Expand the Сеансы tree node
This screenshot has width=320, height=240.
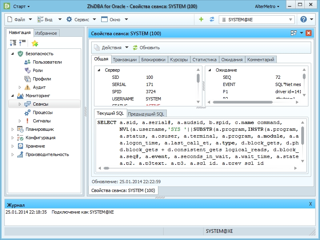pos(20,104)
